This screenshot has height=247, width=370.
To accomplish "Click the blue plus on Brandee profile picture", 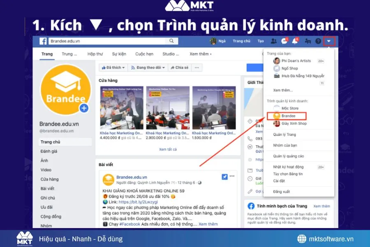I will (x=83, y=108).
